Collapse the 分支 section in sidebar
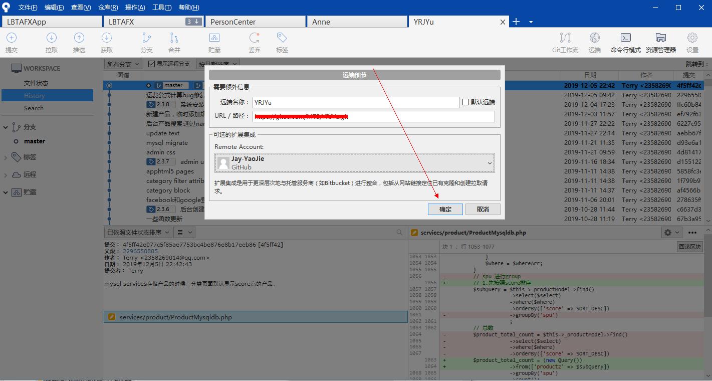This screenshot has width=712, height=381. tap(6, 127)
